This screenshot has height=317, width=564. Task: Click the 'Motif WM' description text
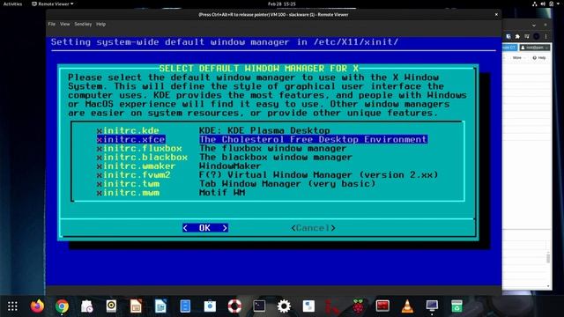222,193
